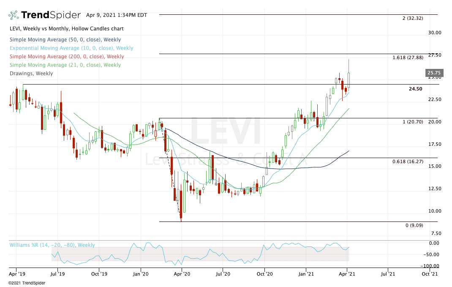
Task: Click the 'Jan '20' date axis label
Action: click(141, 274)
